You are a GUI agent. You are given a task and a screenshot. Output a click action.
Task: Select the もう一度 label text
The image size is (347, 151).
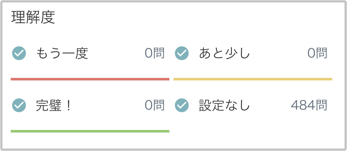point(62,53)
